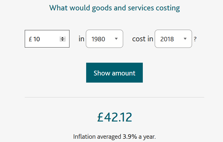Click the £42.12 result amount
Screen dimensions: 223x142
(114, 117)
